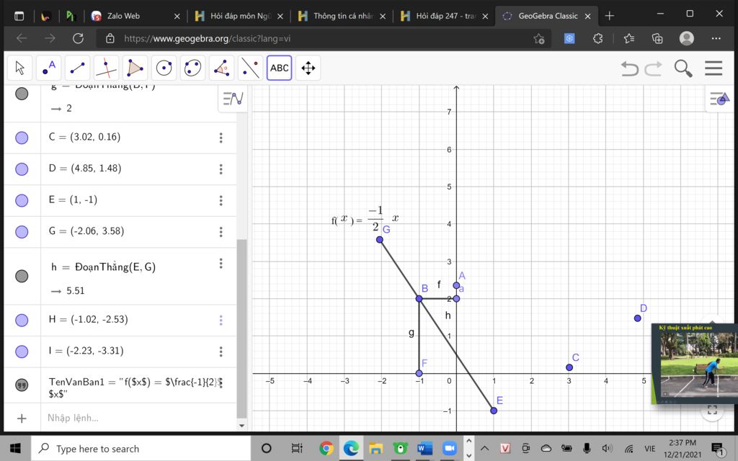Viewport: 738px width, 461px height.
Task: Open more options for segment h
Action: (221, 264)
